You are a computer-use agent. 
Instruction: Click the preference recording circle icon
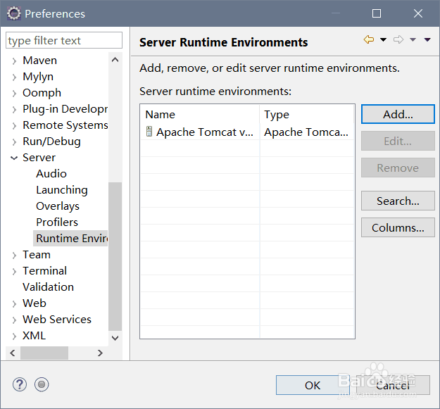coord(42,384)
